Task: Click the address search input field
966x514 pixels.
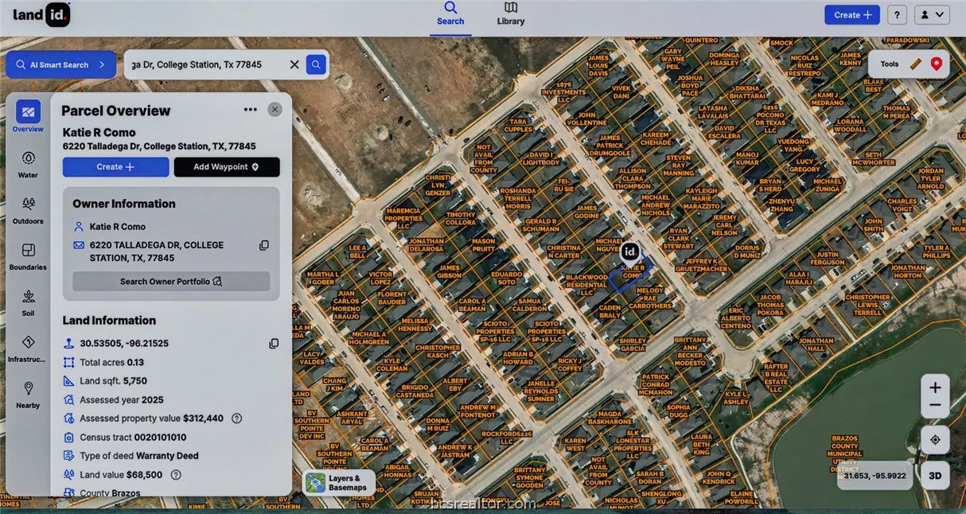Action: (x=205, y=64)
